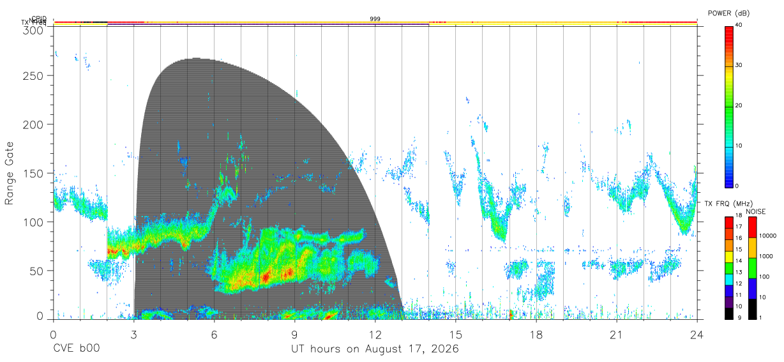The image size is (784, 362).
Task: Click the 40 label on the power colorbar
Action: (739, 25)
